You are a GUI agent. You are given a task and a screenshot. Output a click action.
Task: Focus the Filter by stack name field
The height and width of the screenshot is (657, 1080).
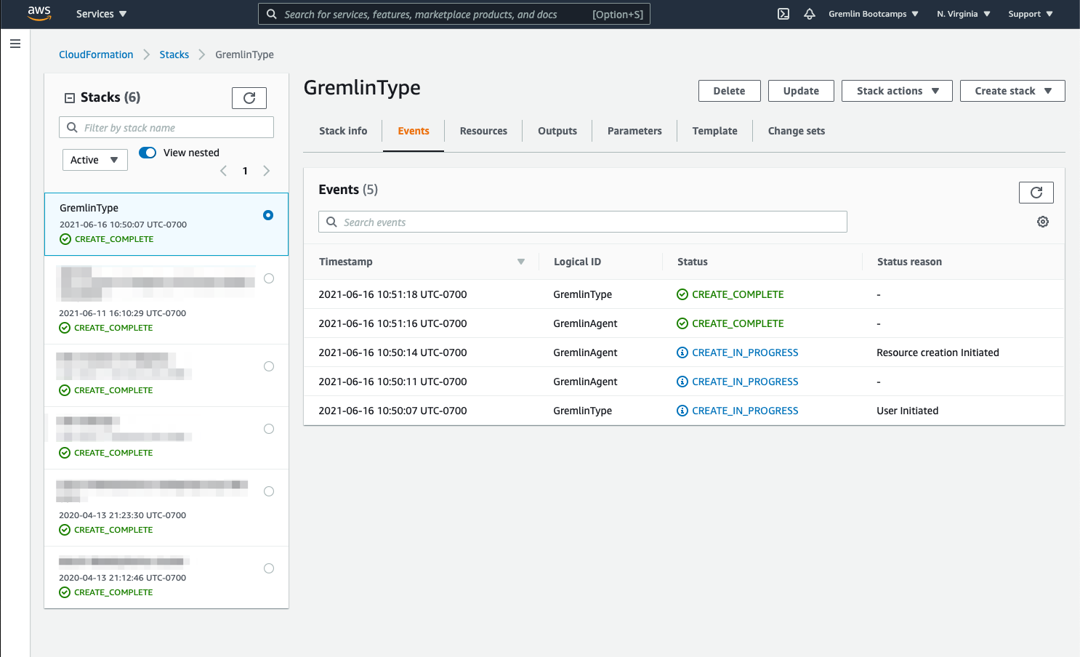[x=166, y=127]
